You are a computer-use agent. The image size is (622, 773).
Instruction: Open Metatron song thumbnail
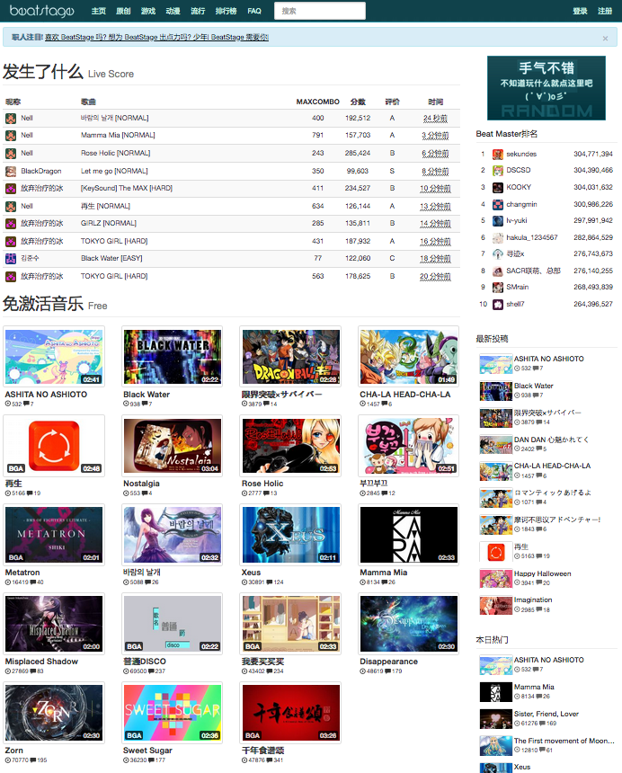pos(54,535)
